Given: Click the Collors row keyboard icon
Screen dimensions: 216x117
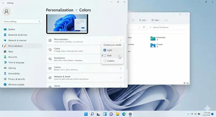Looking at the screenshot, I should pyautogui.click(x=50, y=68).
